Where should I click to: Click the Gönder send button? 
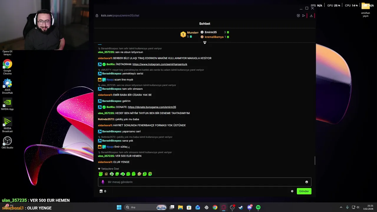tap(304, 191)
